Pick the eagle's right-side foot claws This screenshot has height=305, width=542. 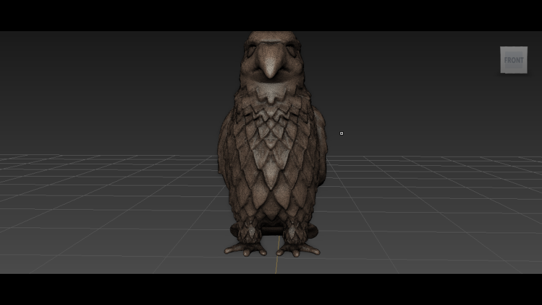(x=297, y=249)
